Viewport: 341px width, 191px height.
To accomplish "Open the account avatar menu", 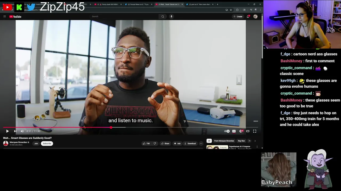I will pos(255,16).
